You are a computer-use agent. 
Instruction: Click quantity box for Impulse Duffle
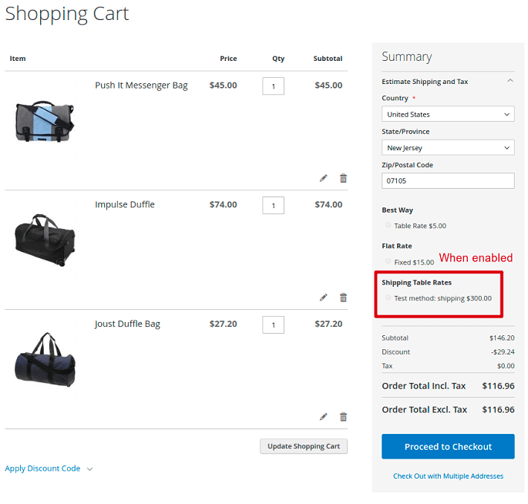(x=273, y=205)
